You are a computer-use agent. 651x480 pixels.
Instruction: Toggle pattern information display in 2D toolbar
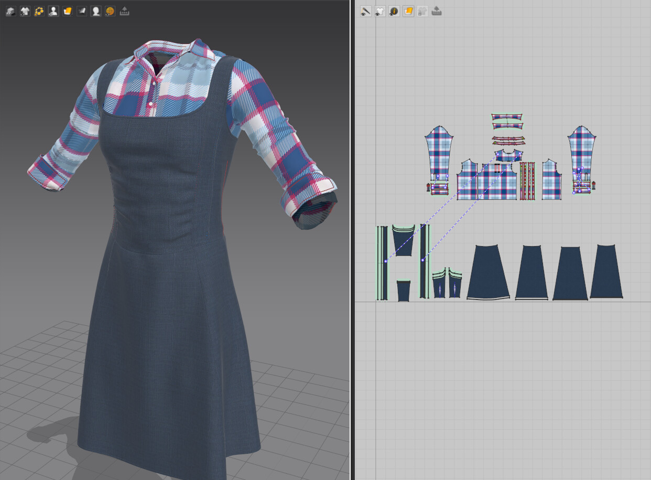click(x=394, y=11)
